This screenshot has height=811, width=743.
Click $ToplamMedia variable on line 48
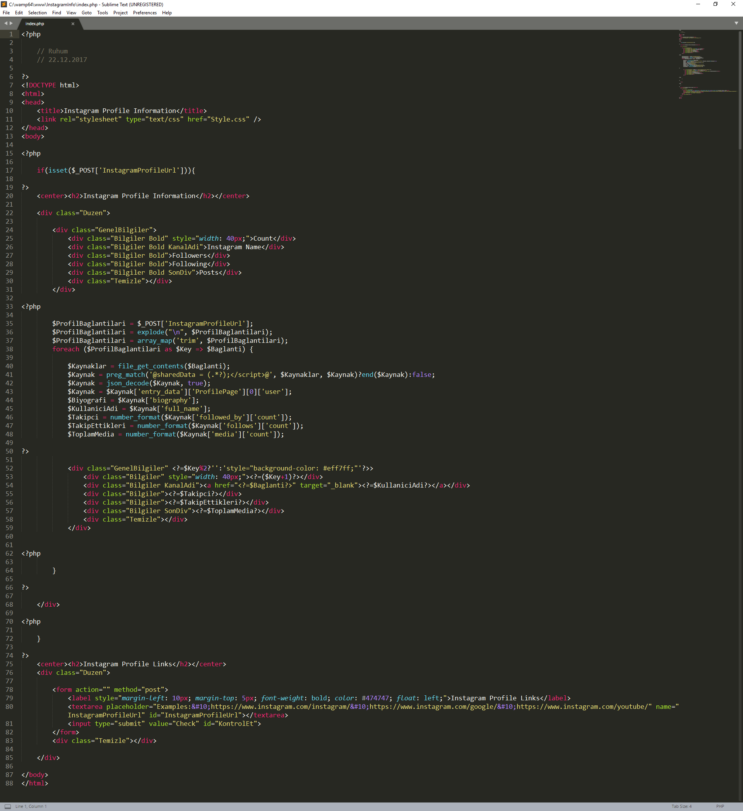(x=91, y=434)
